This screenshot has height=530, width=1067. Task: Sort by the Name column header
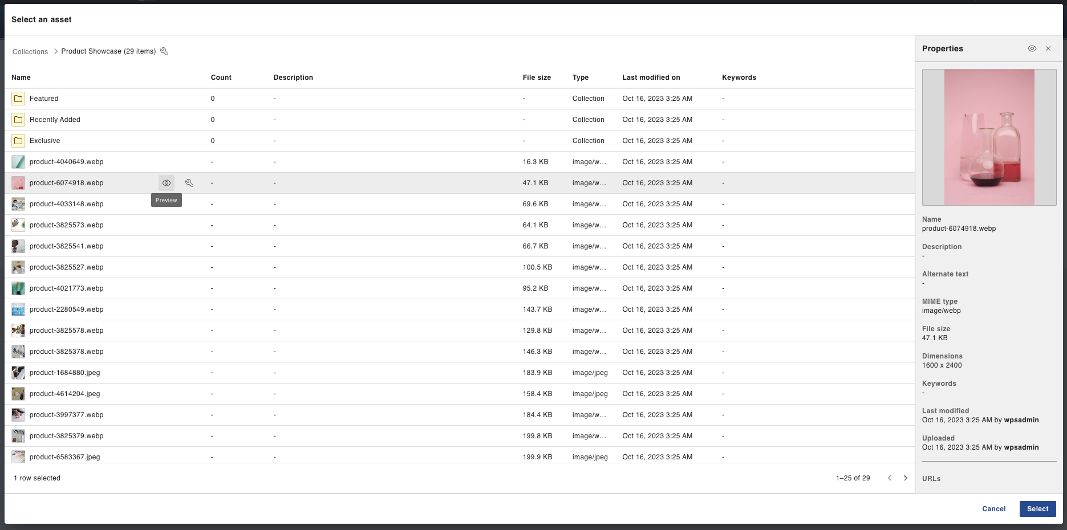[x=21, y=78]
